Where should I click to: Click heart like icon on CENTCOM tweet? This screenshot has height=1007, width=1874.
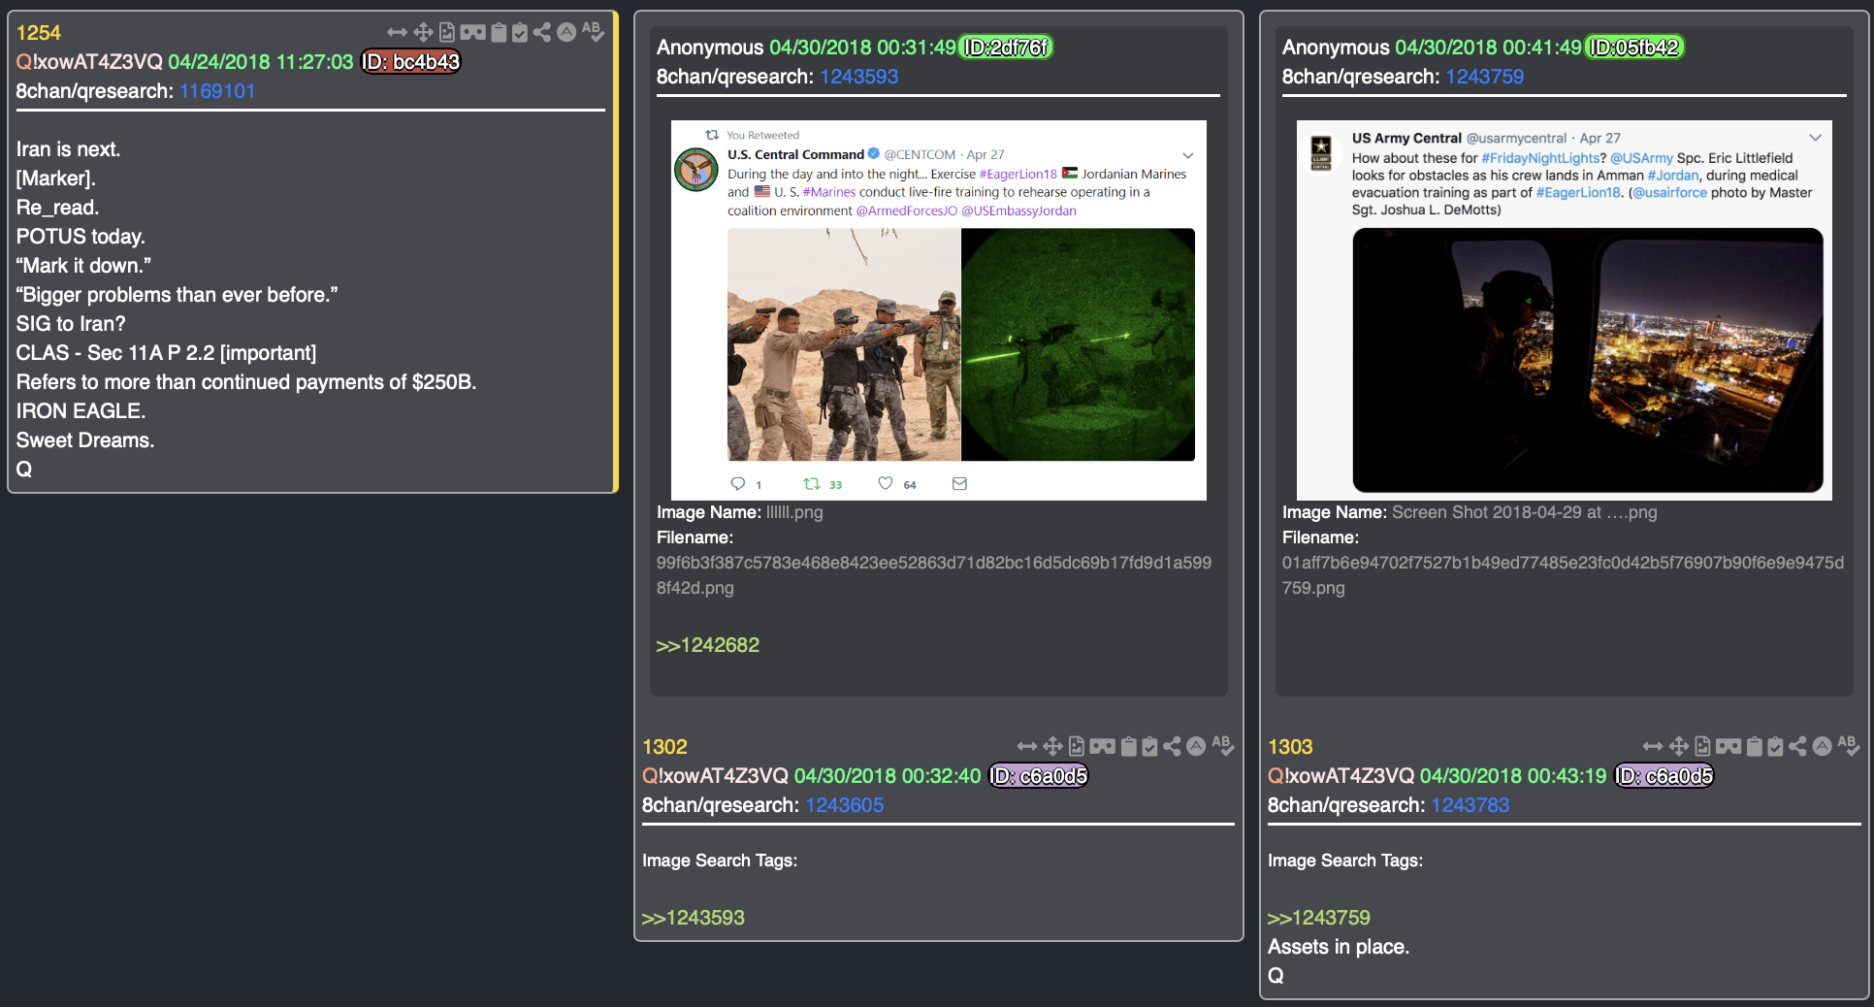click(886, 483)
